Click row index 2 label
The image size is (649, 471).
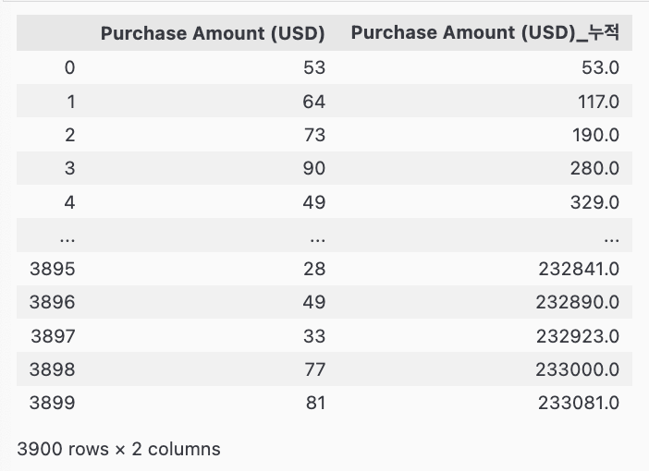tap(69, 135)
